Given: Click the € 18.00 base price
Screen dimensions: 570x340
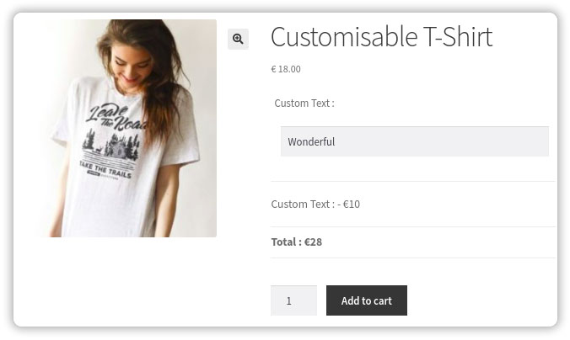Looking at the screenshot, I should coord(286,69).
